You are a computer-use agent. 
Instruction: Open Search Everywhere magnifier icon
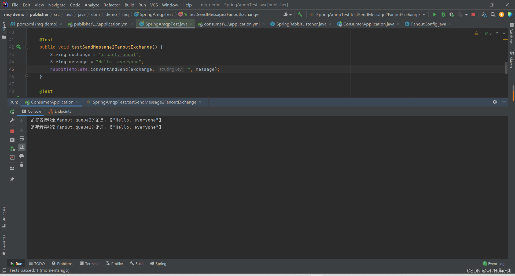click(493, 14)
